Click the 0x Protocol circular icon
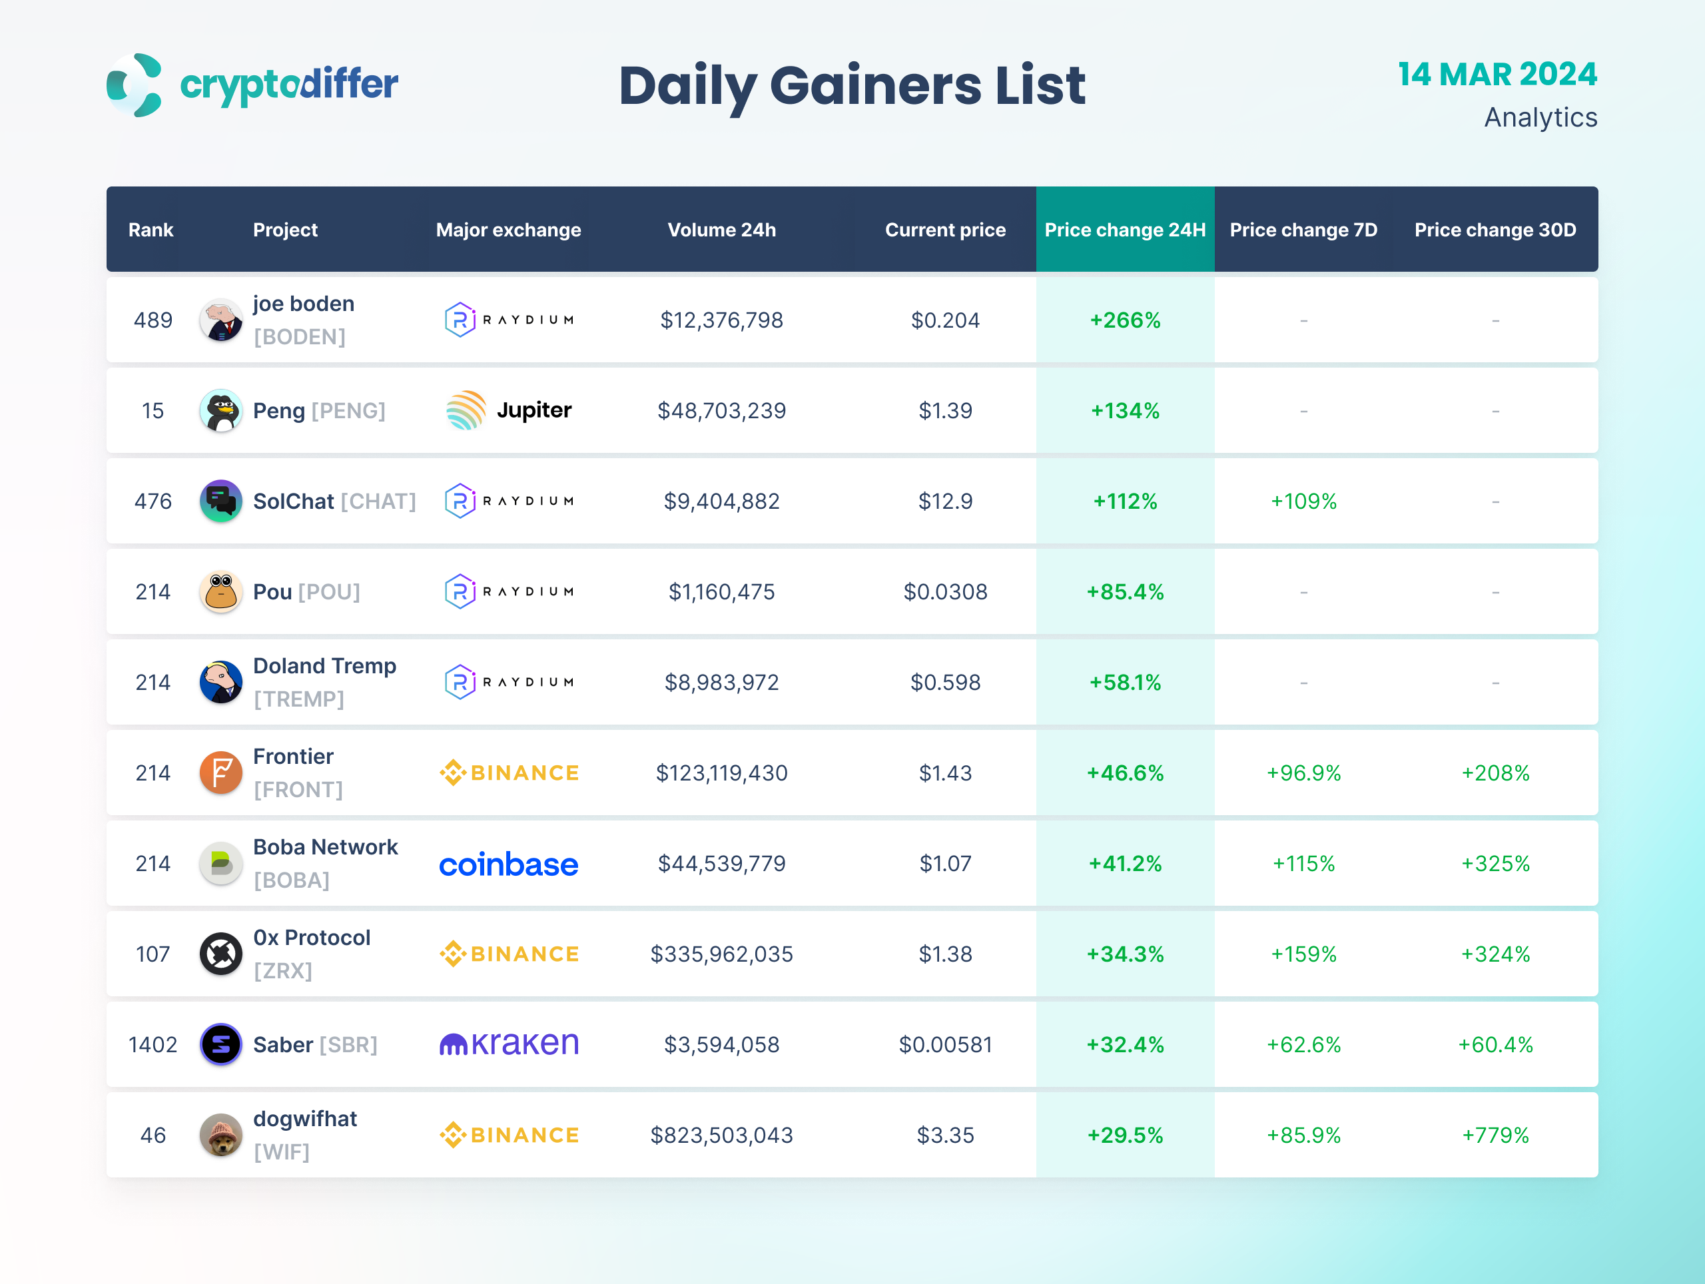Image resolution: width=1705 pixels, height=1284 pixels. point(220,954)
